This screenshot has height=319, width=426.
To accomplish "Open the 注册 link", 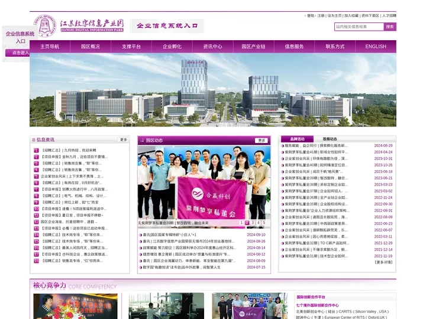I will coord(321,16).
